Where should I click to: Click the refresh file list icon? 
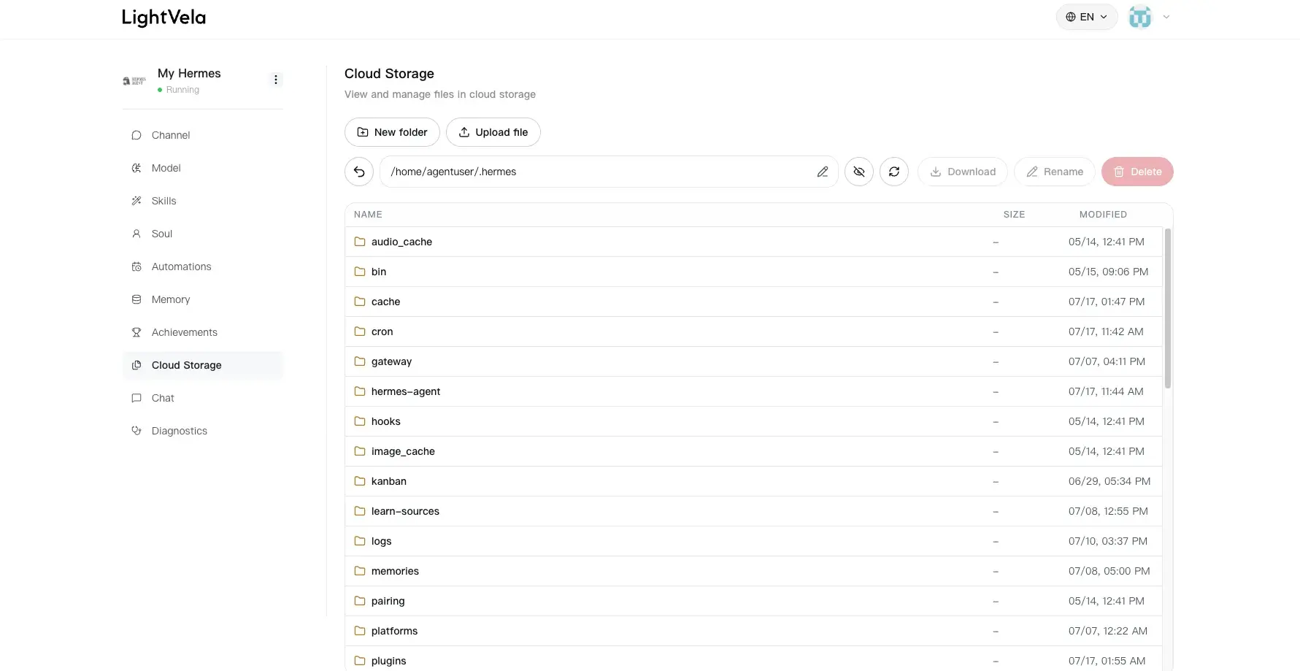[894, 172]
